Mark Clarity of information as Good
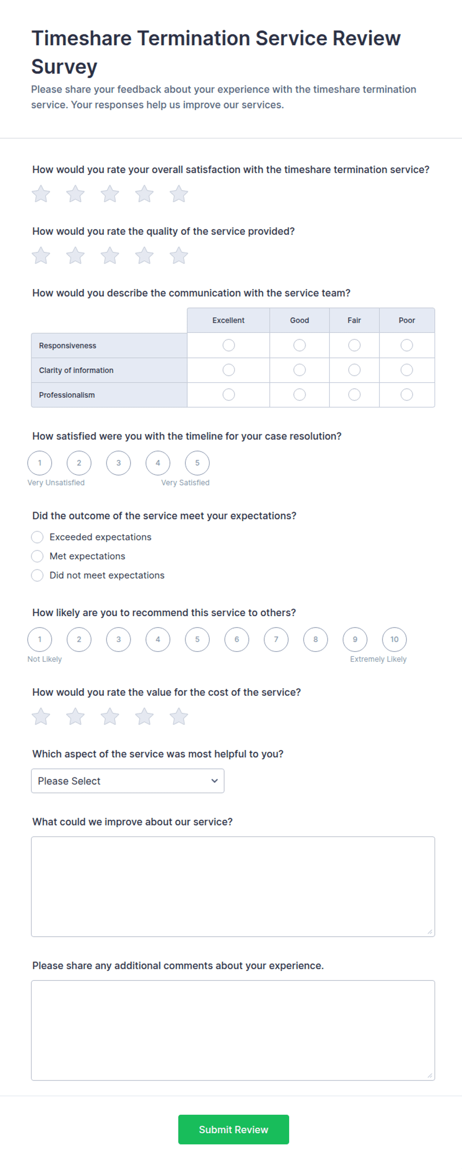Viewport: 462px width, 1169px height. tap(300, 370)
